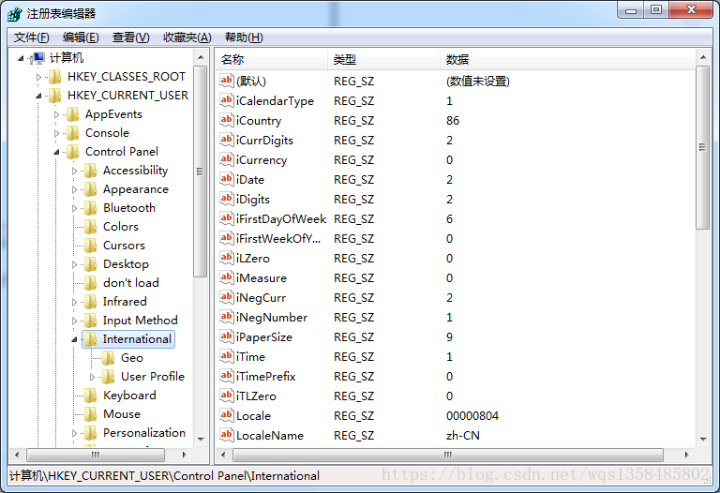Select the iTLZero value name
Viewport: 720px width, 493px height.
coord(256,396)
